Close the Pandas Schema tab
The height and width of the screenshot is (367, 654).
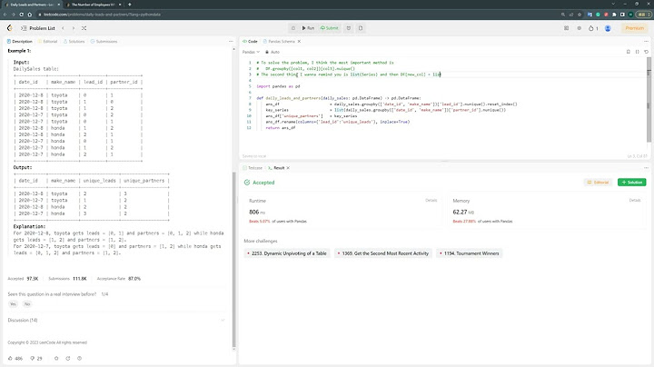(299, 41)
